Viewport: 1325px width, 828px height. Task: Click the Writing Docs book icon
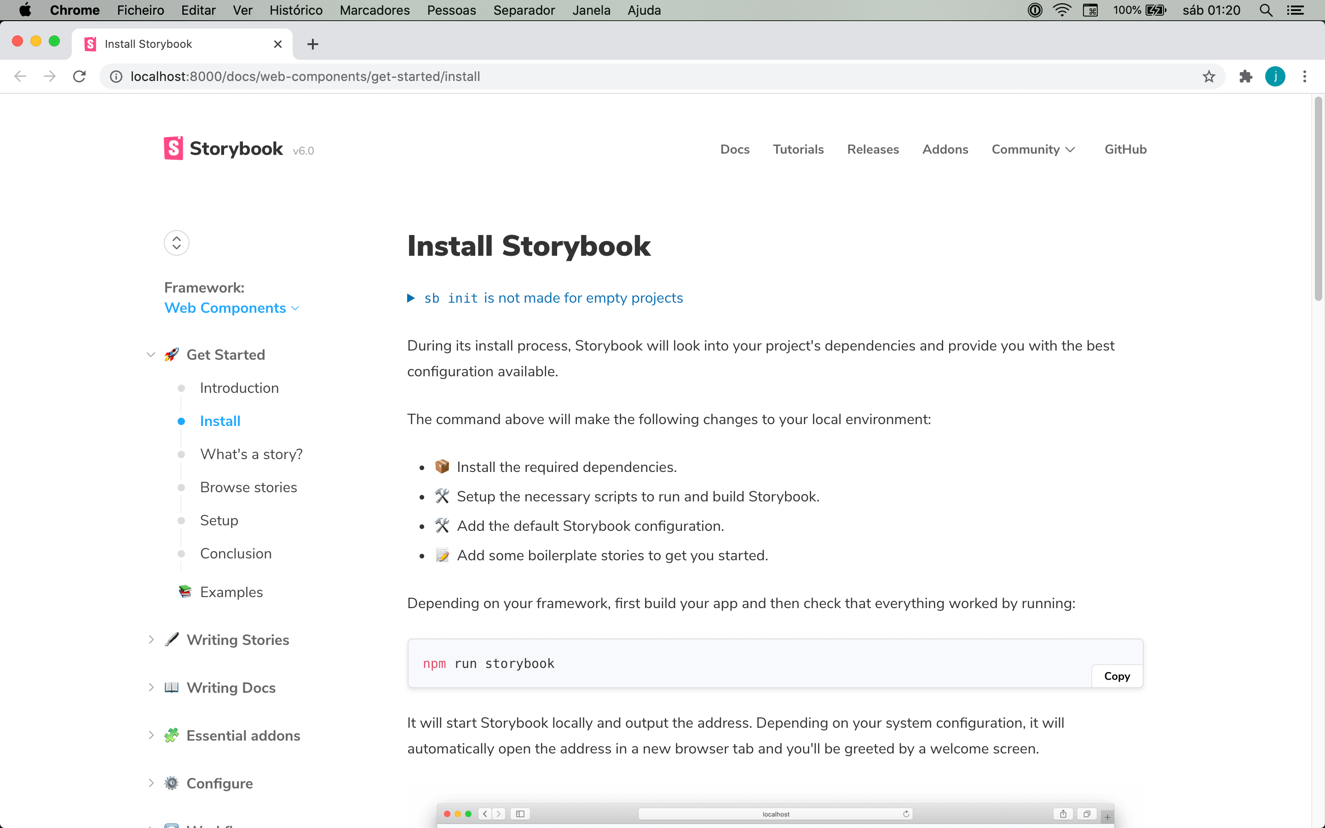(x=171, y=687)
